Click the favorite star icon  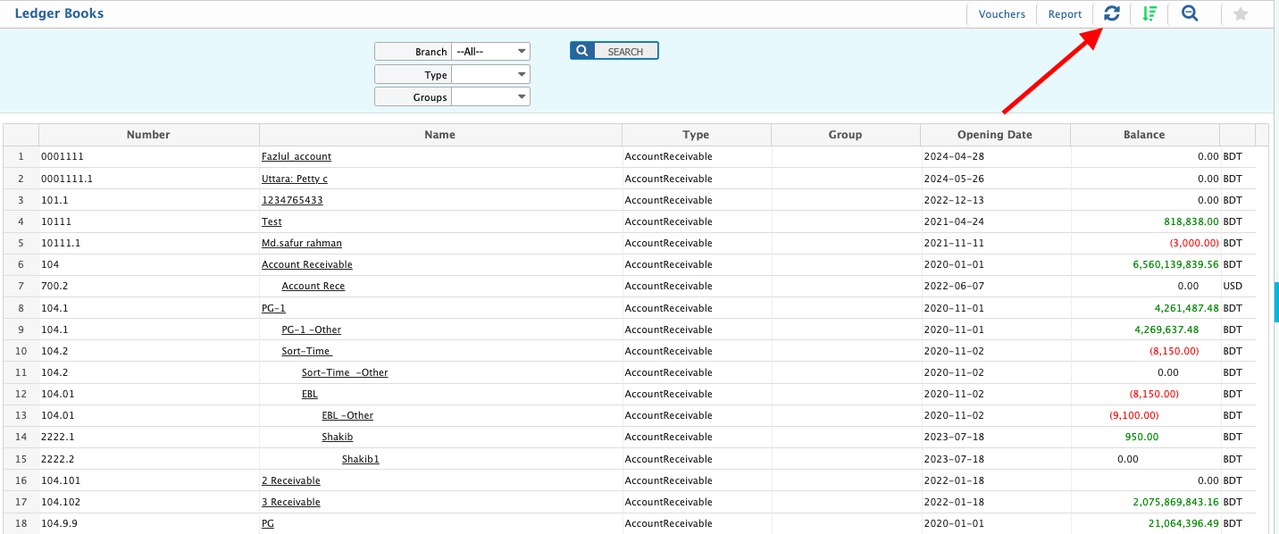pos(1240,14)
